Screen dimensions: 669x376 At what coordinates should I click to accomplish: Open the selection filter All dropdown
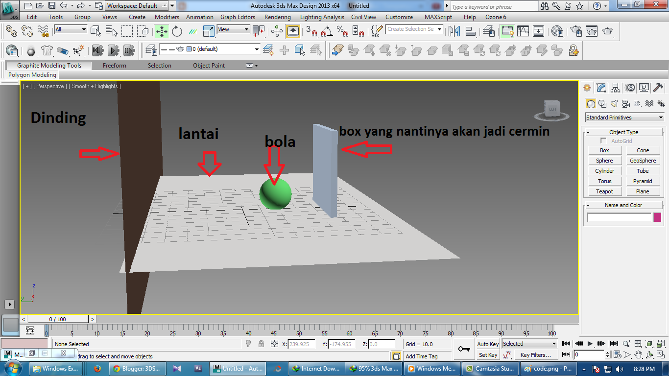click(x=71, y=29)
